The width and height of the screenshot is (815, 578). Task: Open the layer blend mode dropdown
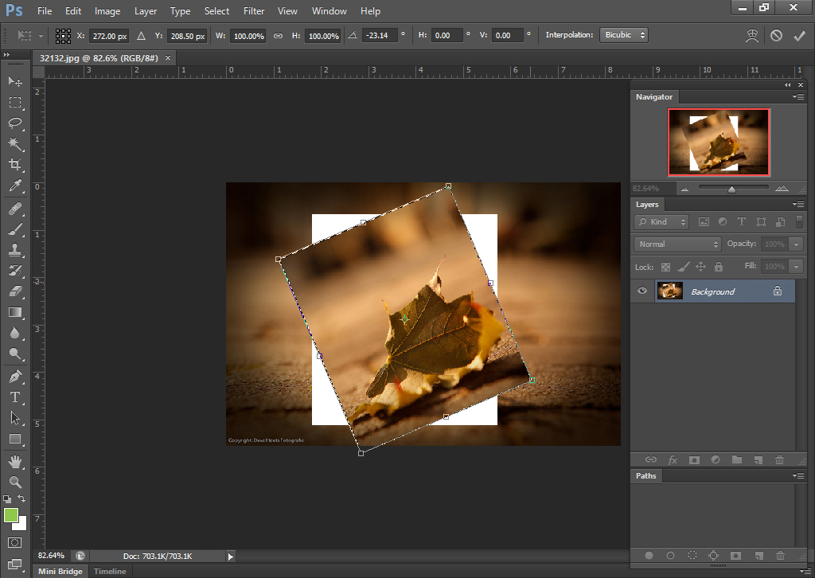[x=677, y=244]
